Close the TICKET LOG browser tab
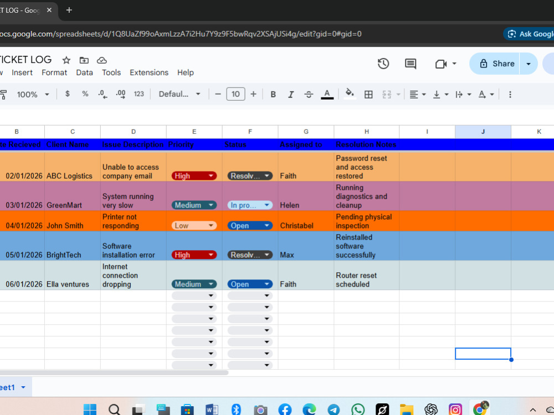Image resolution: width=554 pixels, height=415 pixels. pos(49,10)
